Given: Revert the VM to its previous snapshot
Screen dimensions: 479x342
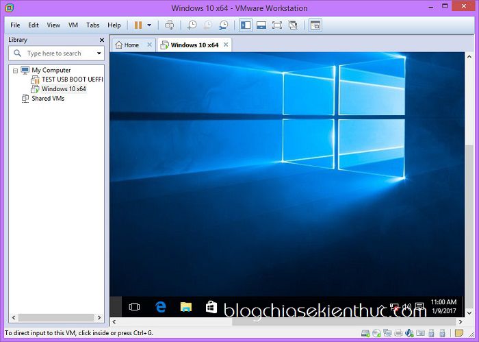Looking at the screenshot, I should click(208, 25).
